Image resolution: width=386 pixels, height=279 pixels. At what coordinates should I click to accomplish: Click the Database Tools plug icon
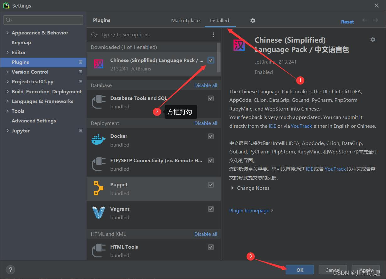tap(98, 102)
